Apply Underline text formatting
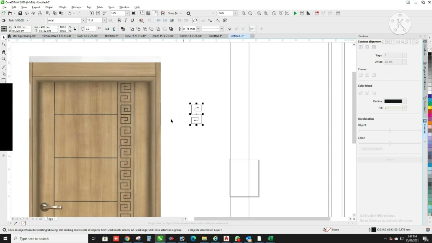Image resolution: width=432 pixels, height=243 pixels. coord(132,21)
